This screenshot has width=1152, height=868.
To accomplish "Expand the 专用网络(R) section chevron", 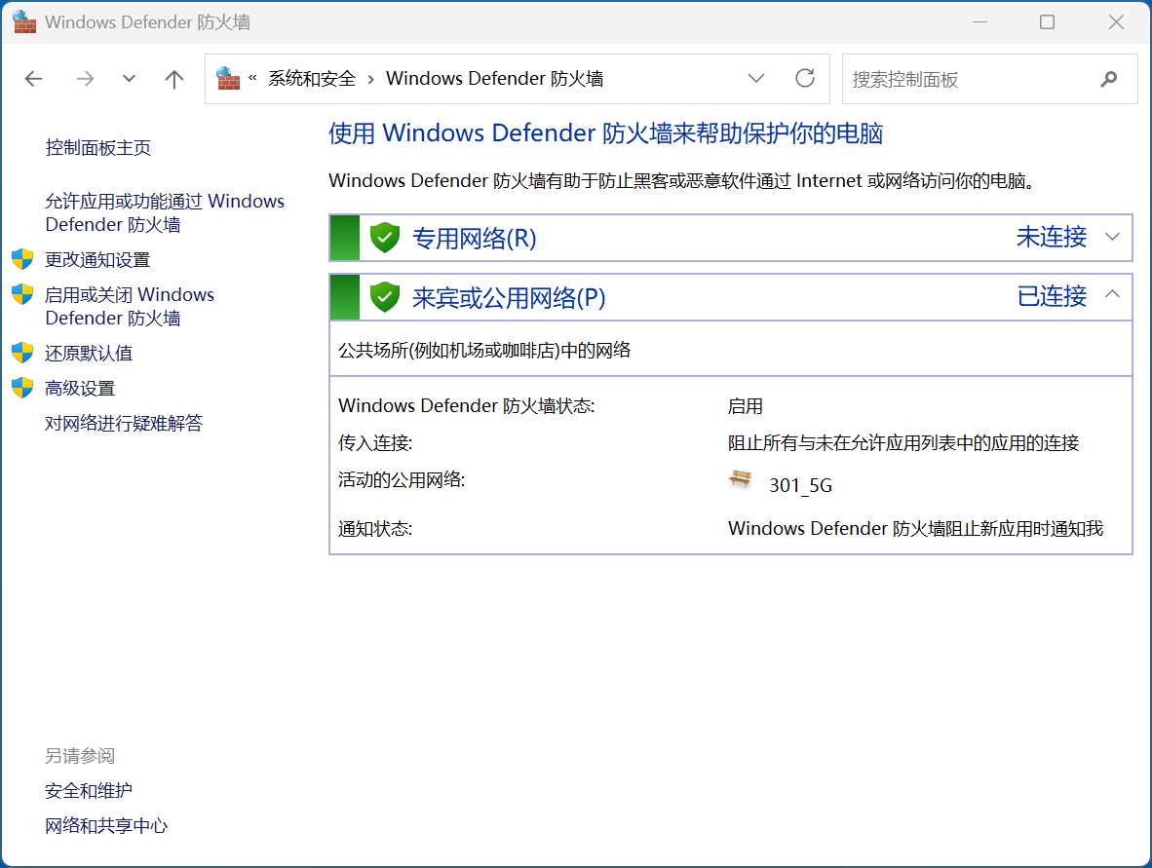I will (1112, 237).
